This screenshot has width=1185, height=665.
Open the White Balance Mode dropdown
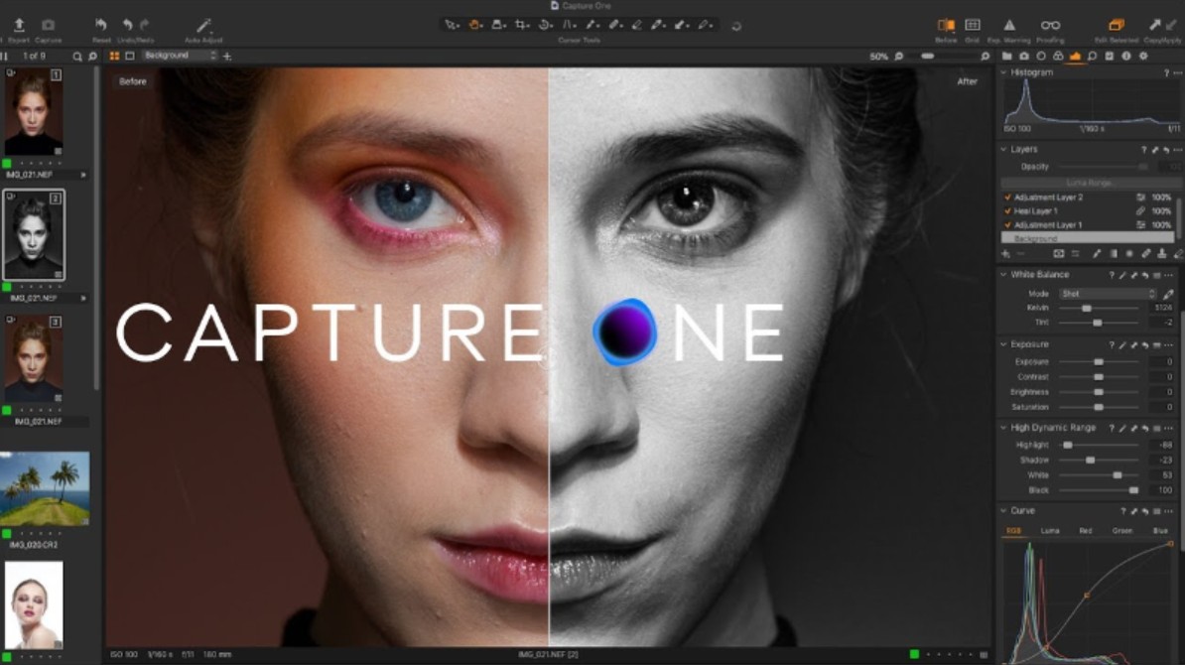tap(1107, 294)
